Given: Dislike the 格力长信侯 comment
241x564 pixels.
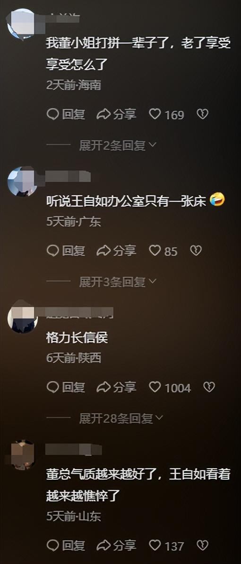Looking at the screenshot, I should click(x=209, y=387).
